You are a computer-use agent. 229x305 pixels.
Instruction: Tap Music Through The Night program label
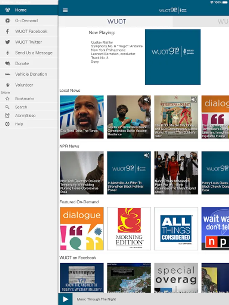(x=96, y=299)
